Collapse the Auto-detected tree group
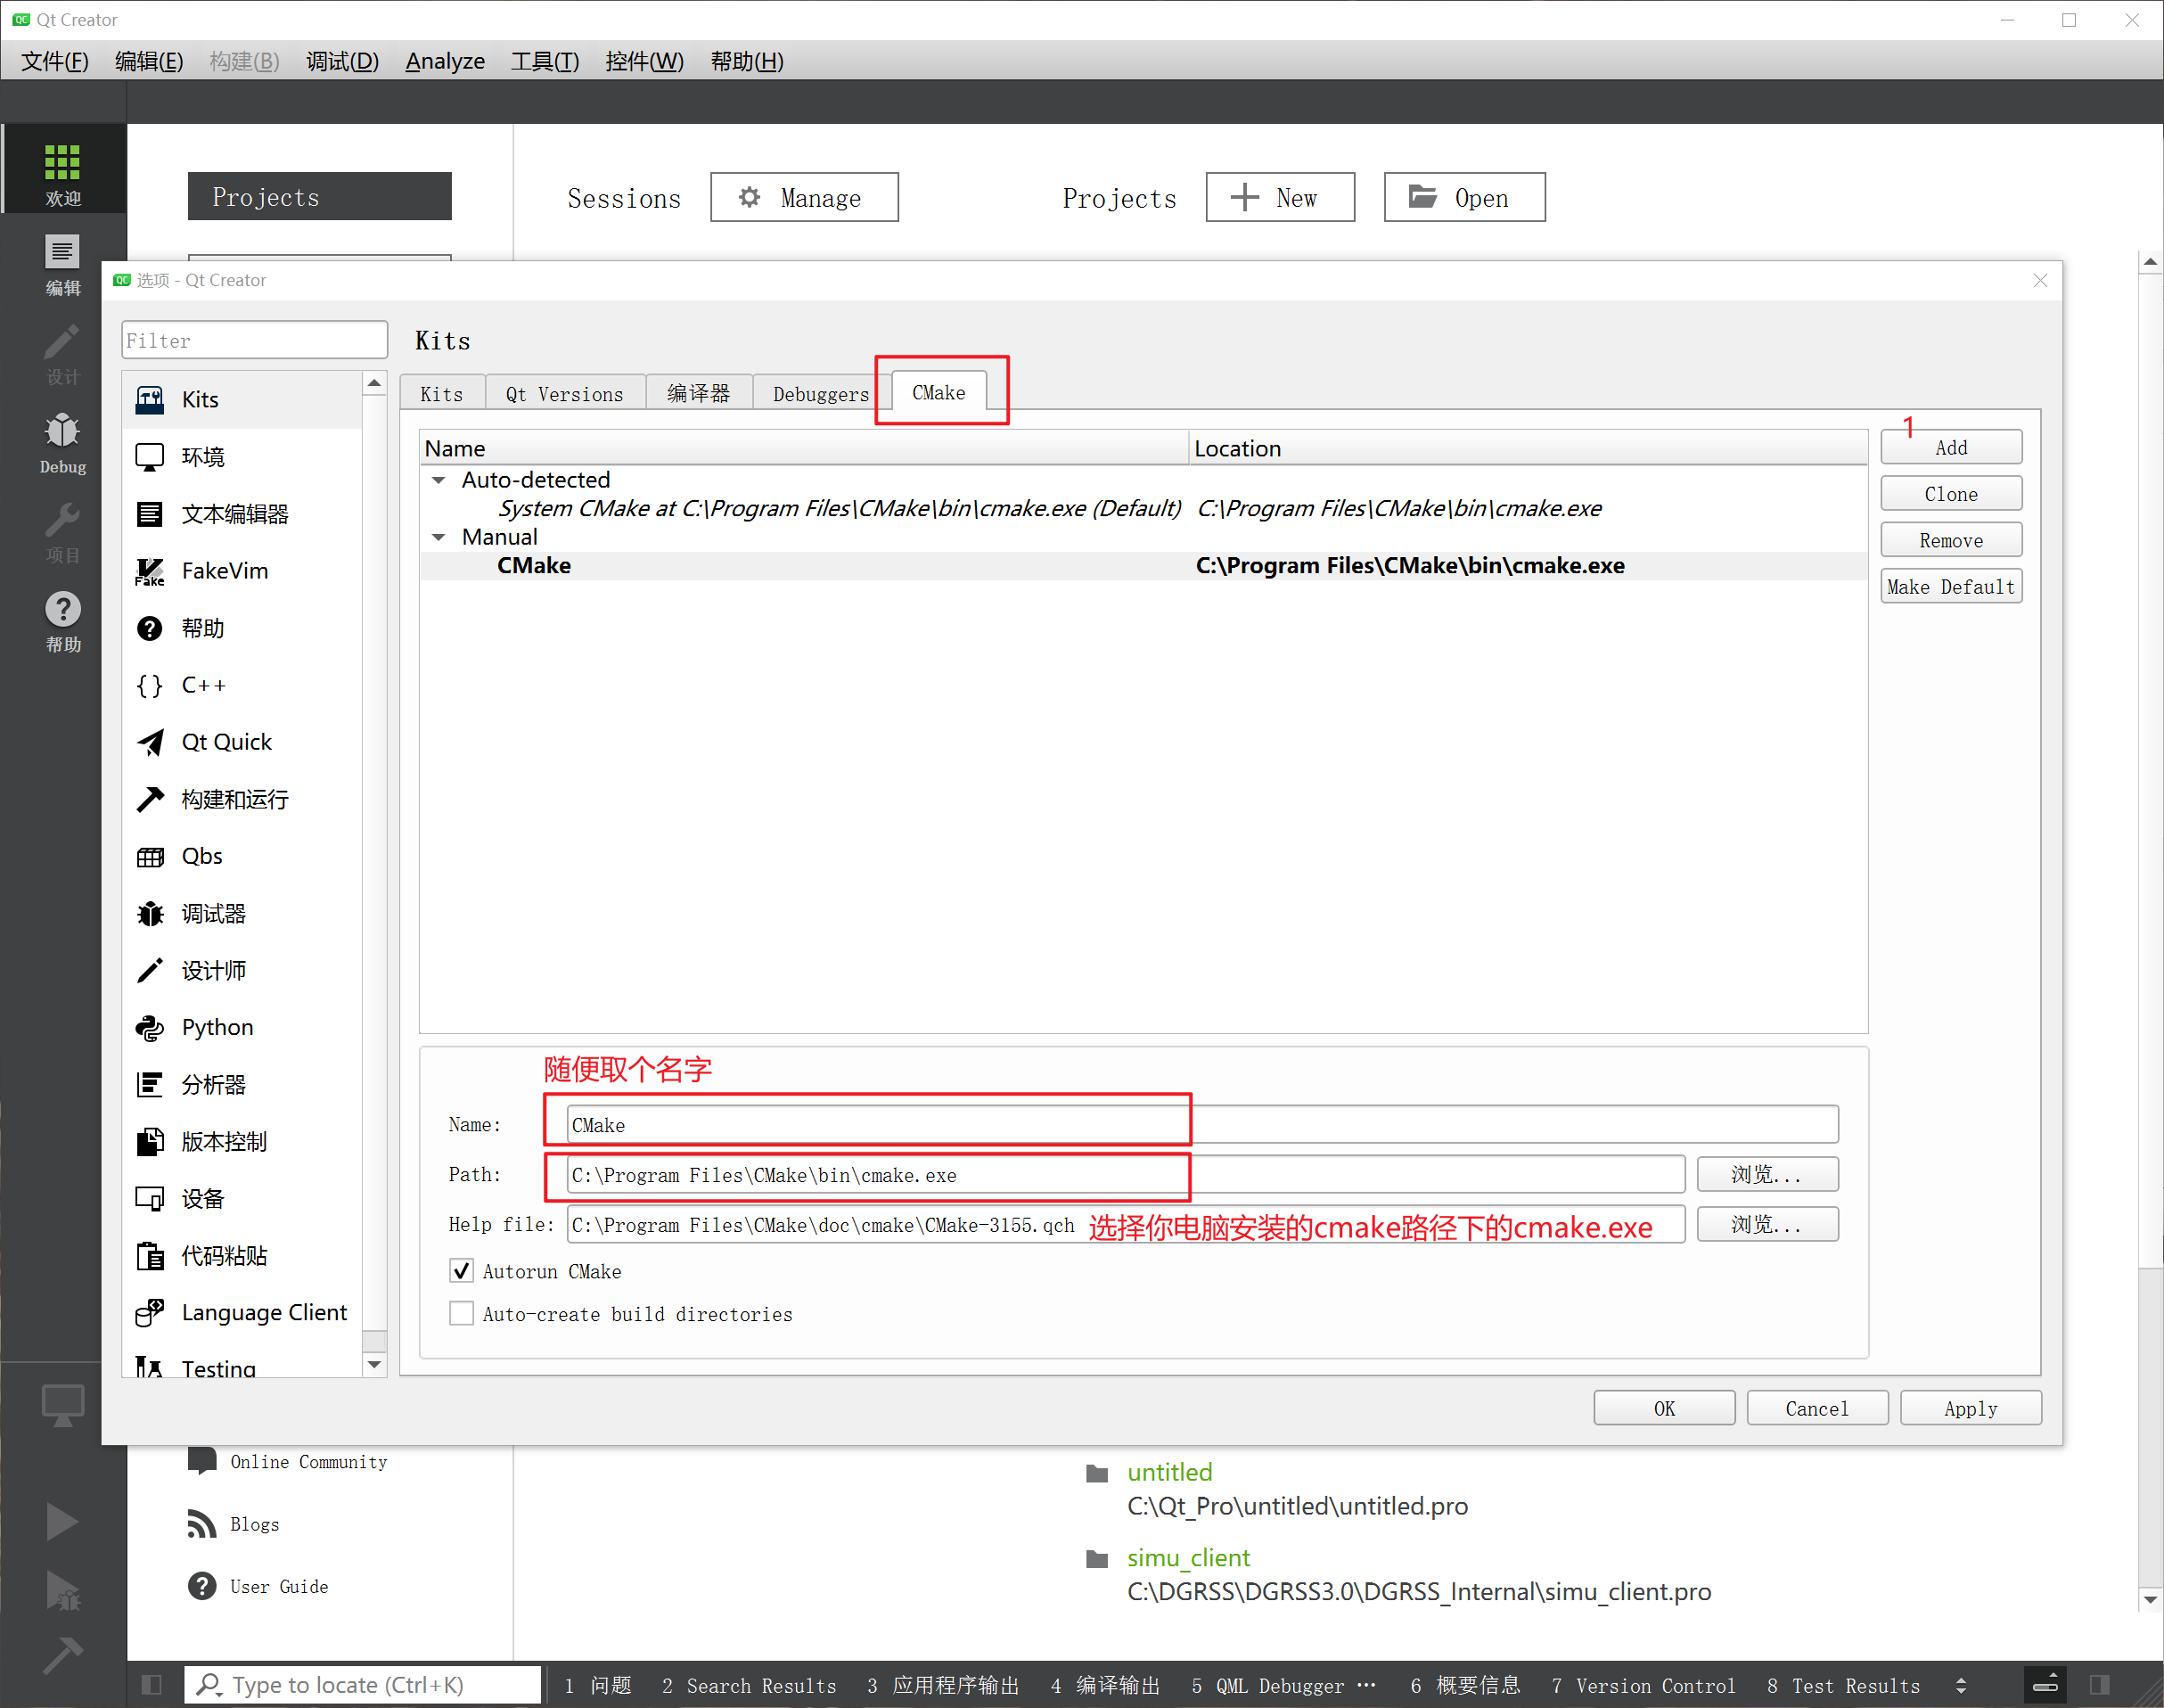 click(x=439, y=480)
